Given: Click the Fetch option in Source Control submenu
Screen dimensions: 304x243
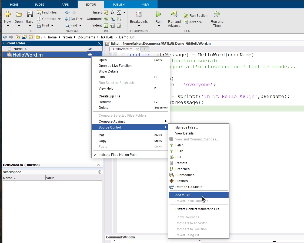Looking at the screenshot, I should pos(179,145).
